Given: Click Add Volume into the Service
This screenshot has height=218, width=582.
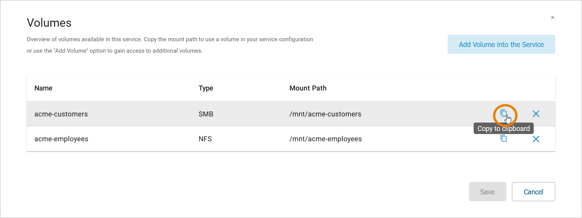Looking at the screenshot, I should [x=501, y=44].
